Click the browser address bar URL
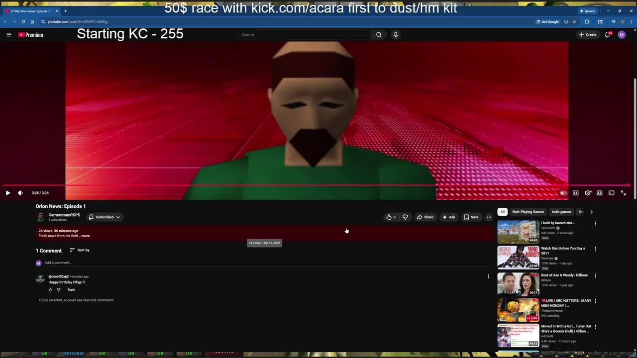The width and height of the screenshot is (637, 358). (78, 22)
